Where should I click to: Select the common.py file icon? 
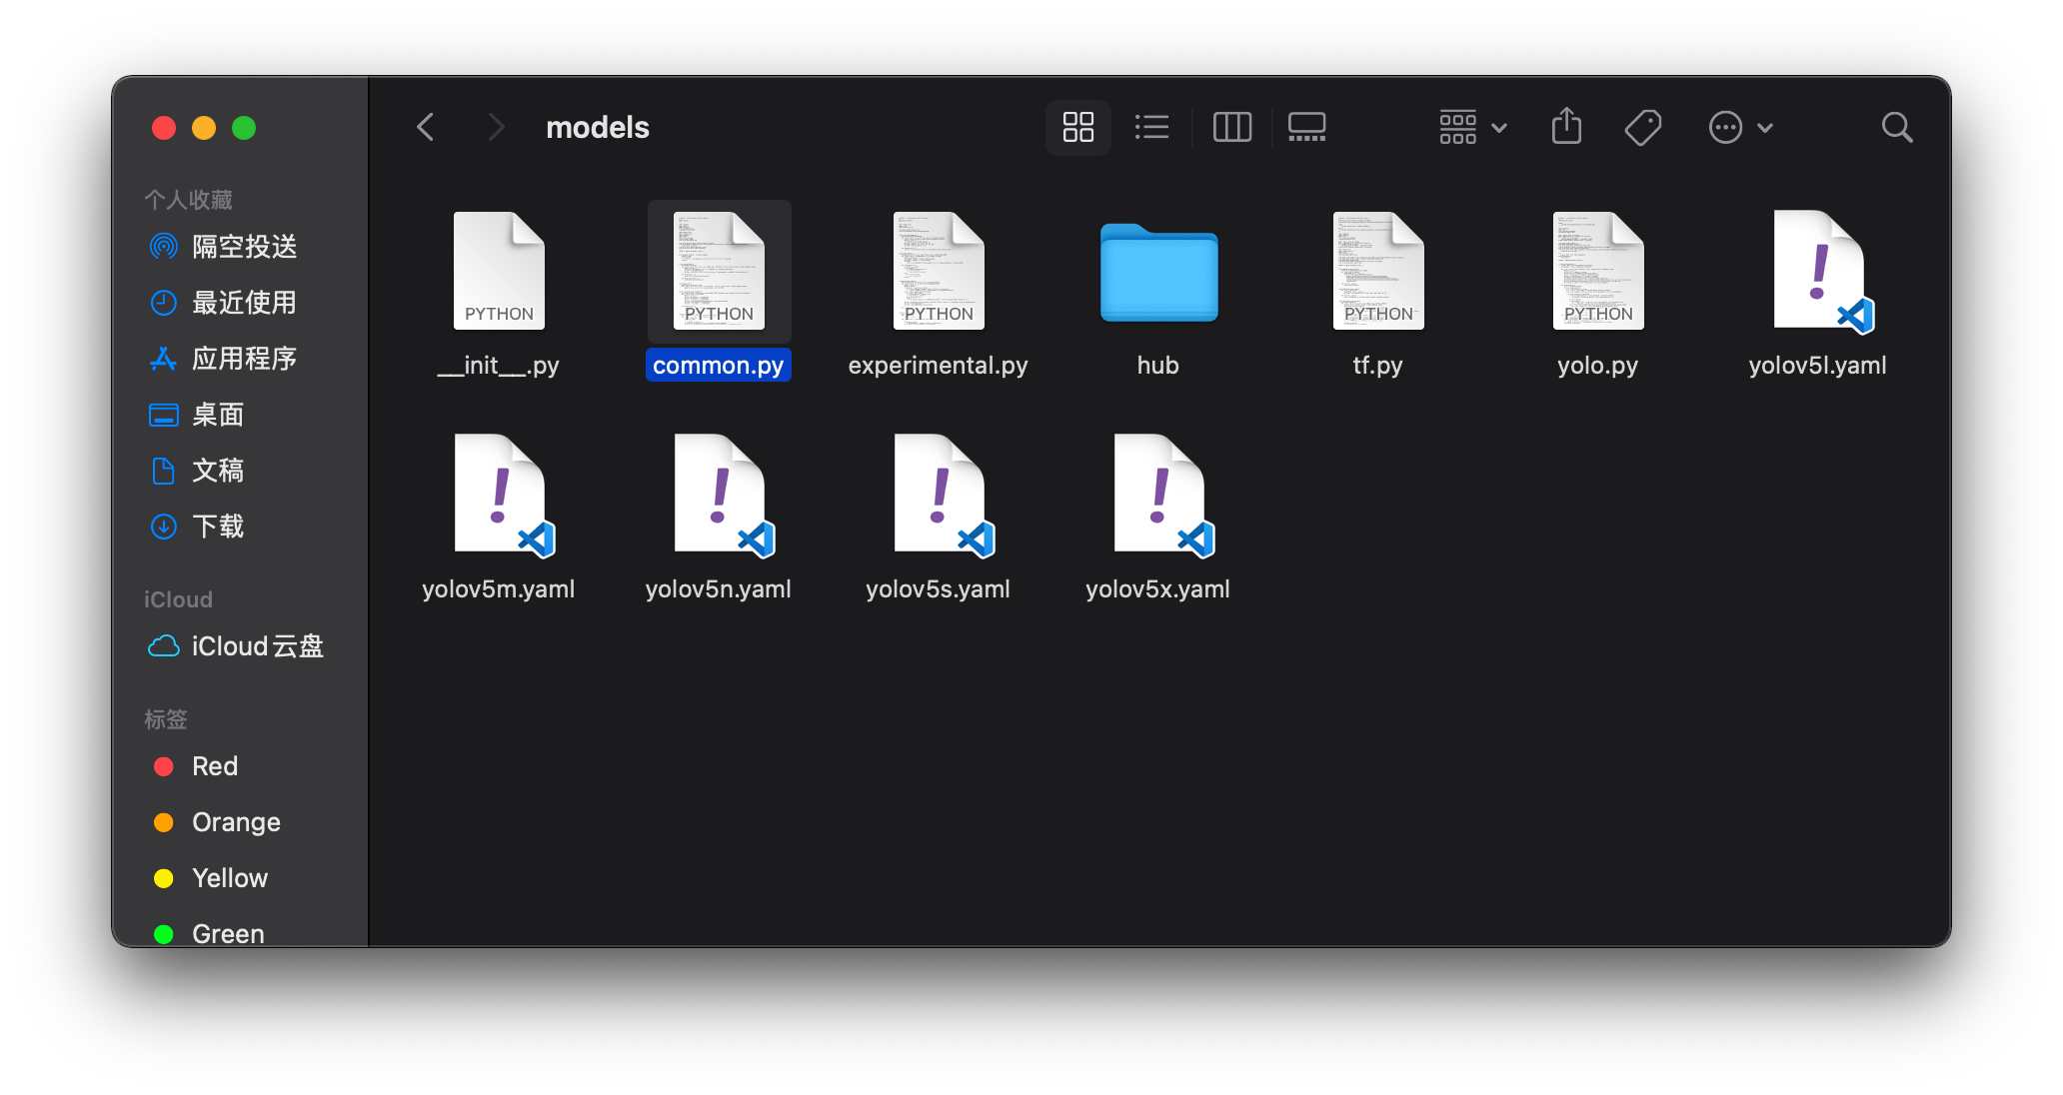click(x=719, y=271)
